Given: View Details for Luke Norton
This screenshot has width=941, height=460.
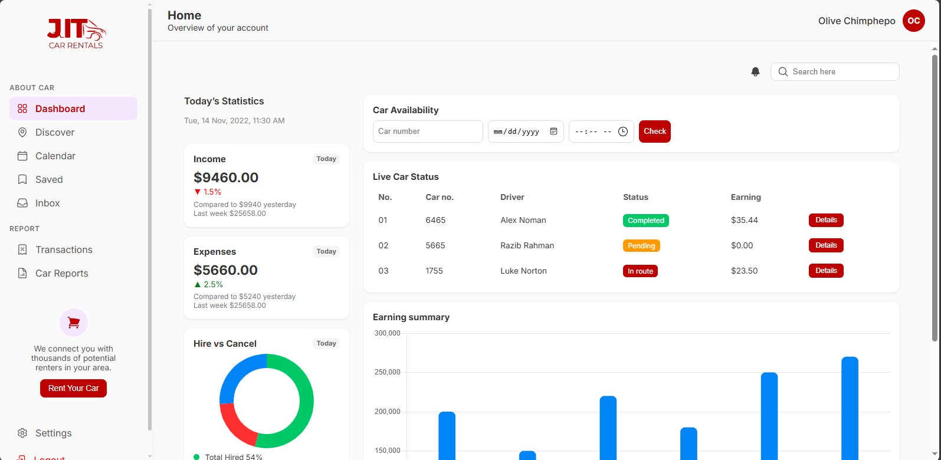Looking at the screenshot, I should point(826,271).
